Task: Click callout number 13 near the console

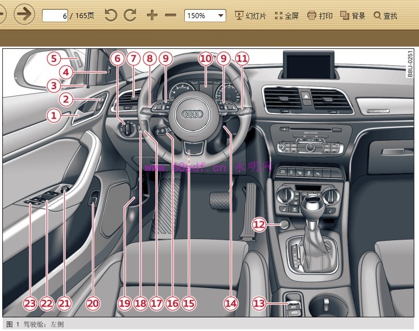Action: [259, 304]
